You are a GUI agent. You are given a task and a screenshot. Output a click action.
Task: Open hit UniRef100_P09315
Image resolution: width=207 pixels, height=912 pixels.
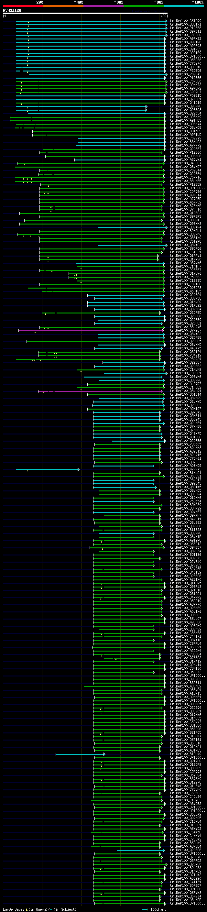click(186, 95)
